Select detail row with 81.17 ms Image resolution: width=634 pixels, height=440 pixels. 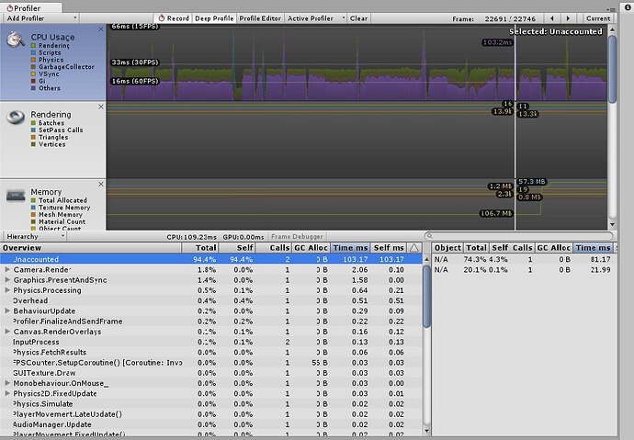point(524,259)
